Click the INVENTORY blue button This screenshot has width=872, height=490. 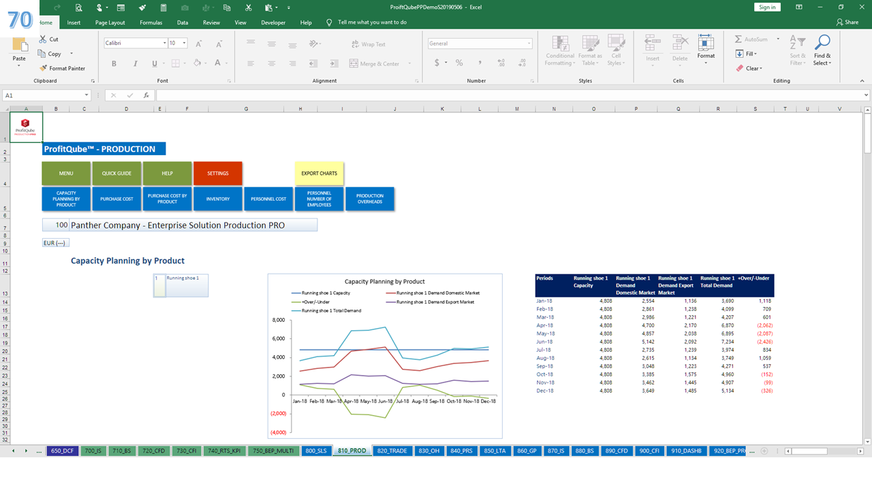[218, 199]
